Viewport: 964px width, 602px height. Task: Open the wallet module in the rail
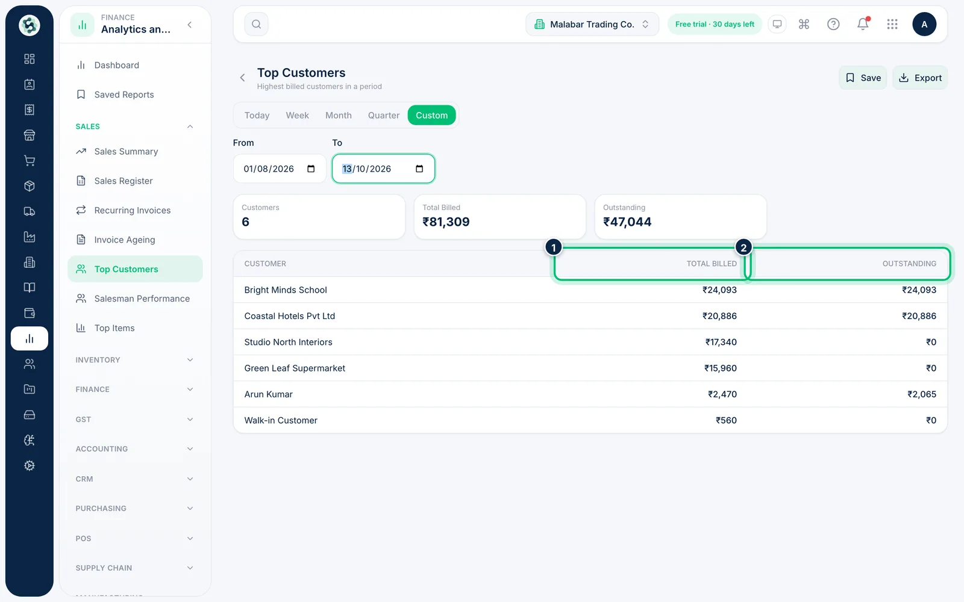[30, 313]
